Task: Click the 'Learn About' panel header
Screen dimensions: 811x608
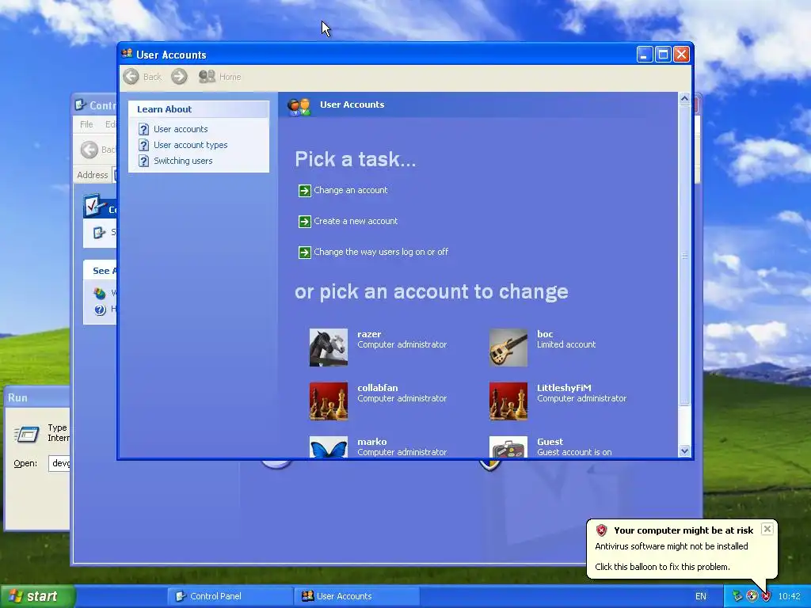Action: click(199, 109)
